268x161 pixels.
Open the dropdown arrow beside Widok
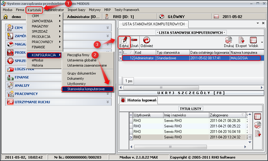point(262,42)
